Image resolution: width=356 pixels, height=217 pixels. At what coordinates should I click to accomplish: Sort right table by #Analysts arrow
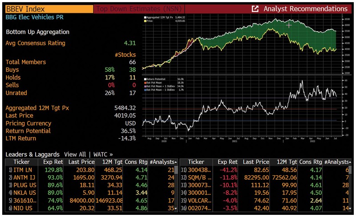point(350,162)
